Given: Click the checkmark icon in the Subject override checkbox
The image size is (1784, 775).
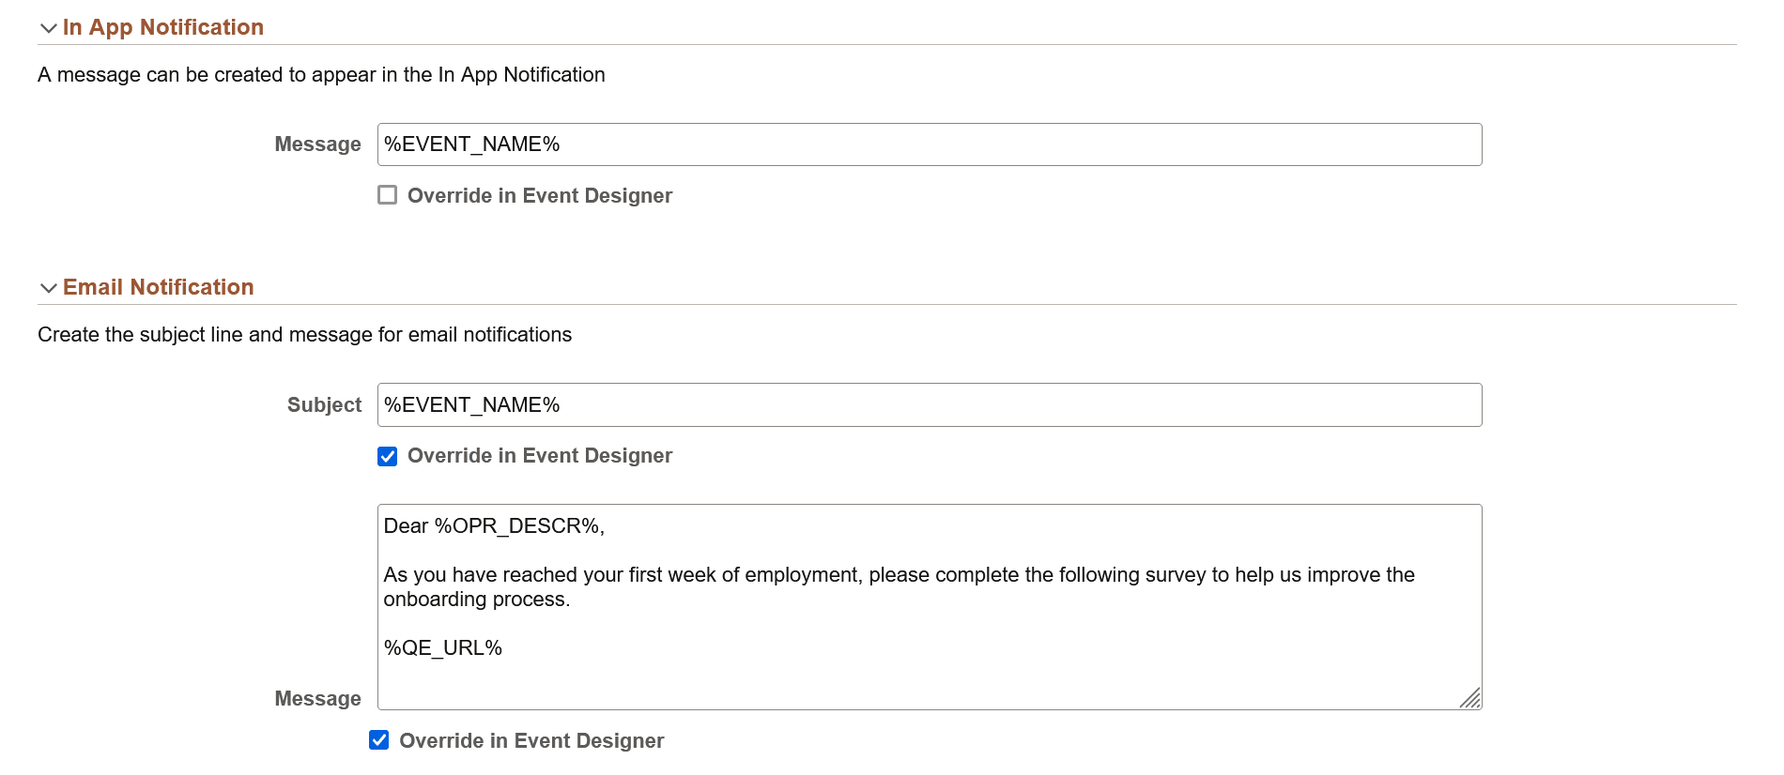Looking at the screenshot, I should 387,456.
